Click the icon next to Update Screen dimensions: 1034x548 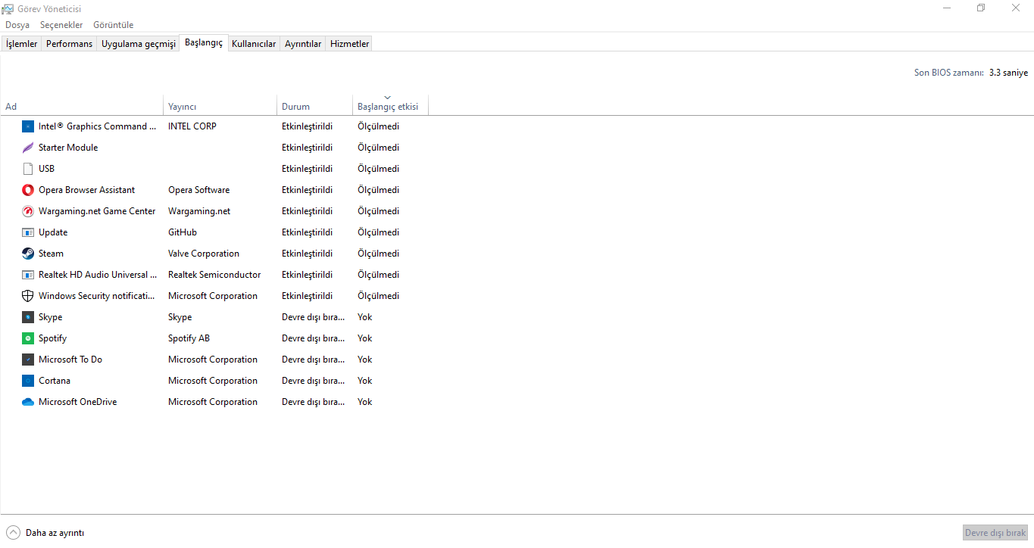(x=28, y=232)
